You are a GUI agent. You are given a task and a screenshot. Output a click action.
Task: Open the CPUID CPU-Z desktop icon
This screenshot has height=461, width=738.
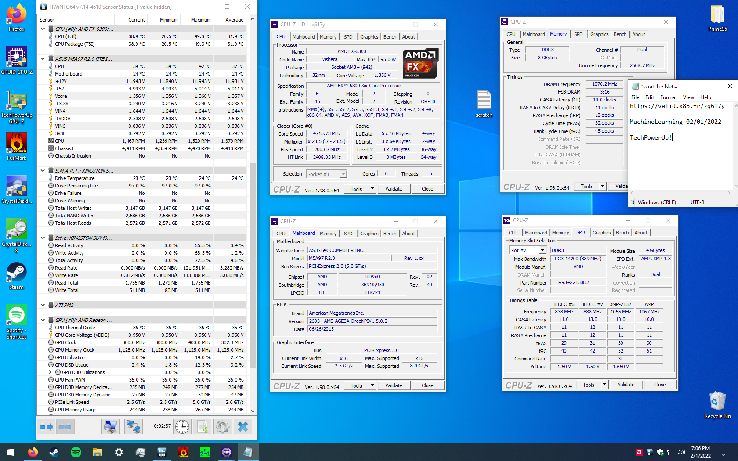point(17,61)
